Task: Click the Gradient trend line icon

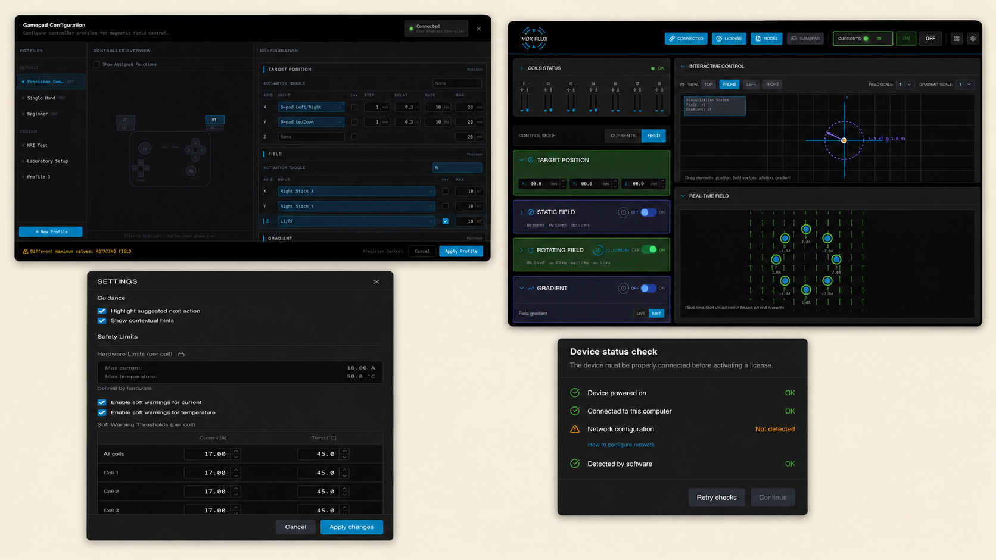Action: click(x=531, y=289)
